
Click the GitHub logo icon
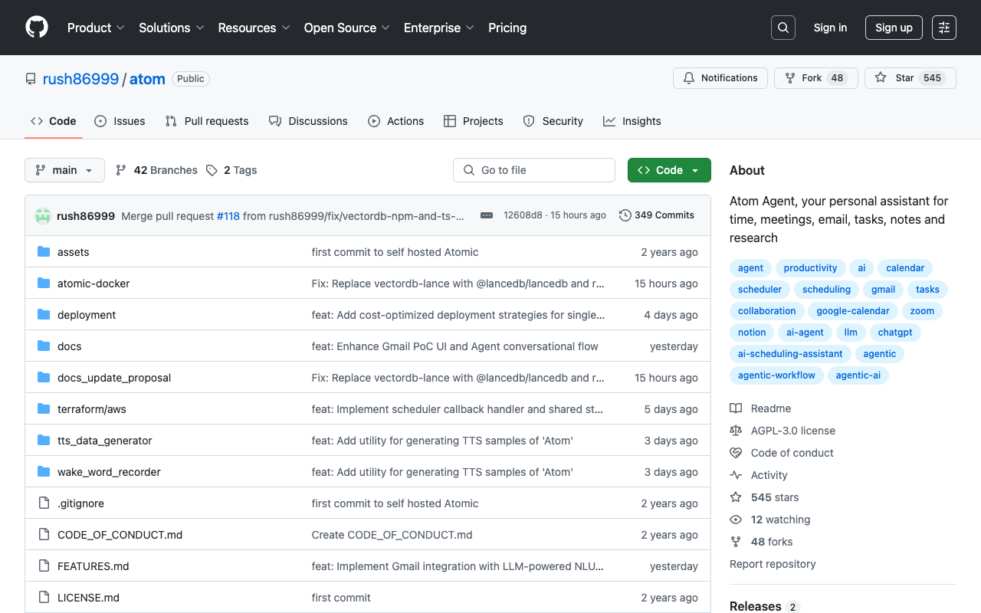pyautogui.click(x=37, y=28)
